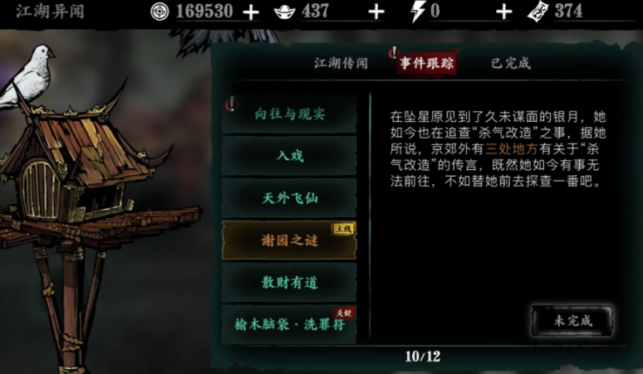643x374 pixels.
Task: Click the lightning bolt energy icon
Action: (x=418, y=12)
